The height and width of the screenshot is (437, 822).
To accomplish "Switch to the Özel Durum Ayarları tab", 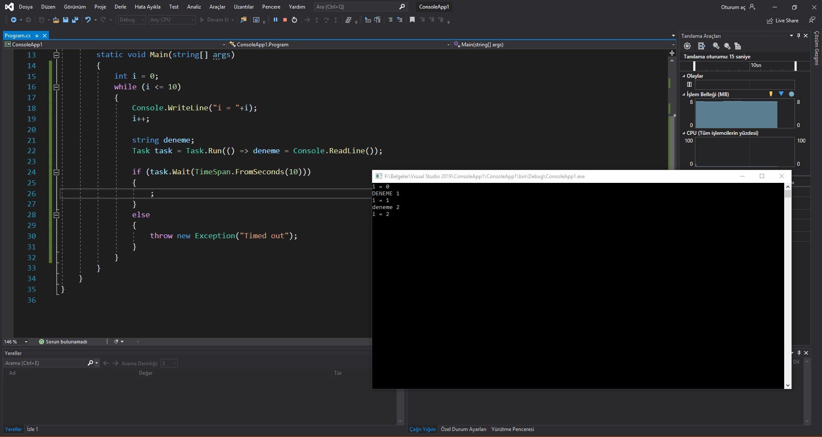I will click(464, 429).
